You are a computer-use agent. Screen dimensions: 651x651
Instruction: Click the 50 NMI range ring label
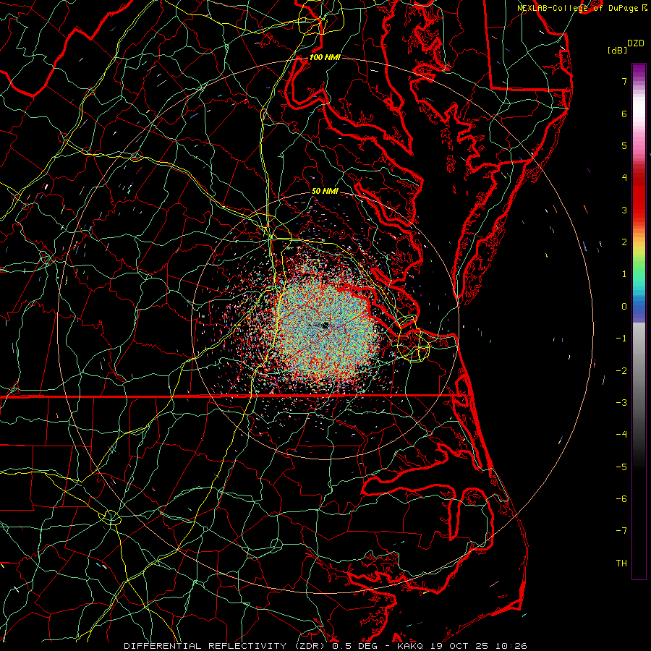325,191
